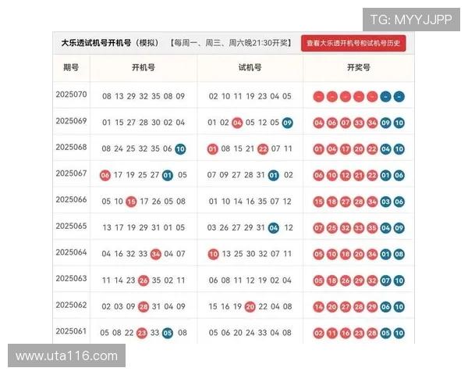Select period number 2025070
The image size is (468, 375).
tap(71, 95)
